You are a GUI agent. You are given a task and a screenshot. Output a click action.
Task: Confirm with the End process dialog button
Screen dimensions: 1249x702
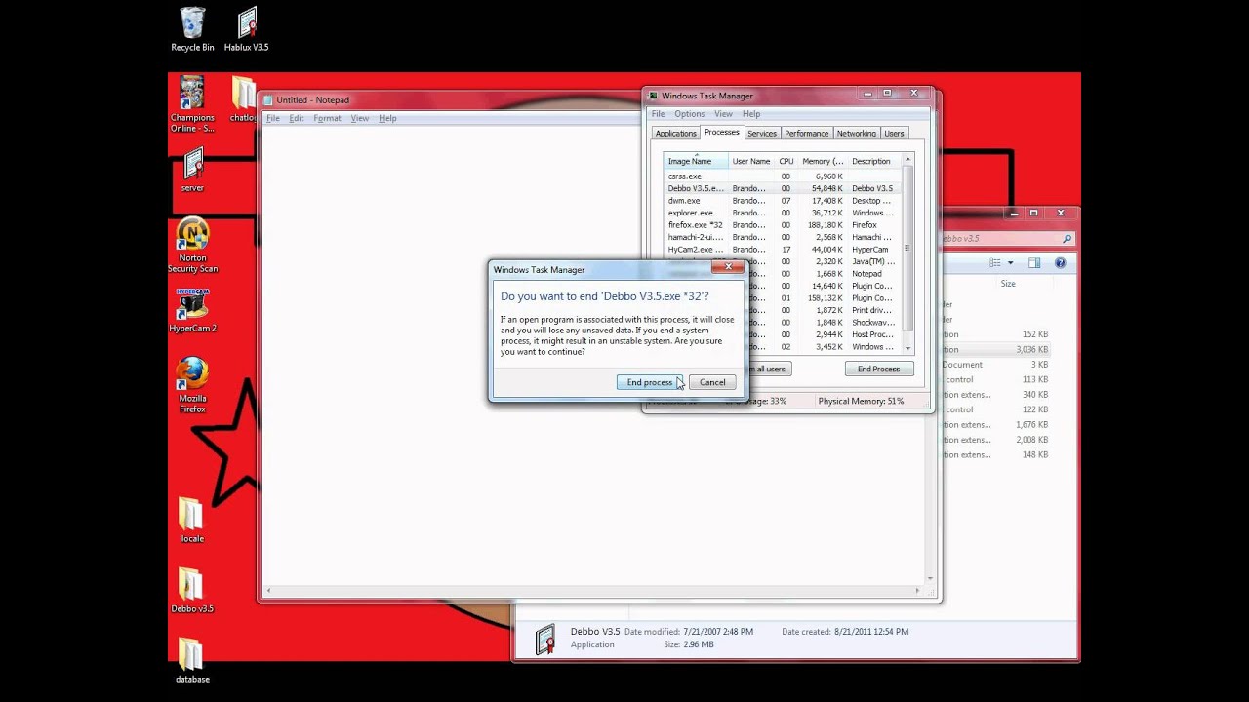pyautogui.click(x=650, y=382)
